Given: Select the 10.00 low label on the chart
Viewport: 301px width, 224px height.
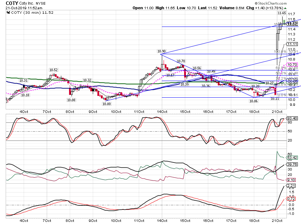Looking at the screenshot, I should pos(107,104).
